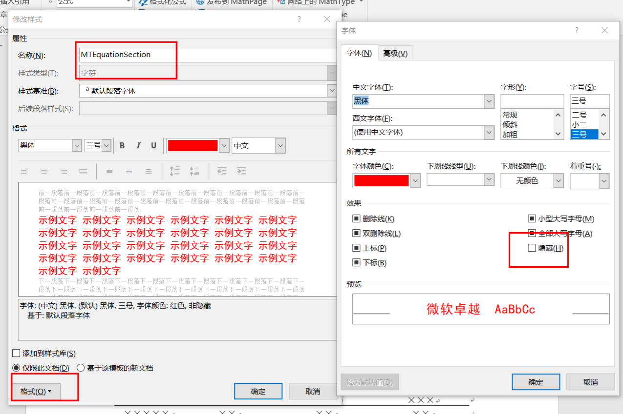
Task: Select 基于该模板的新文档 radio option
Action: (x=81, y=368)
